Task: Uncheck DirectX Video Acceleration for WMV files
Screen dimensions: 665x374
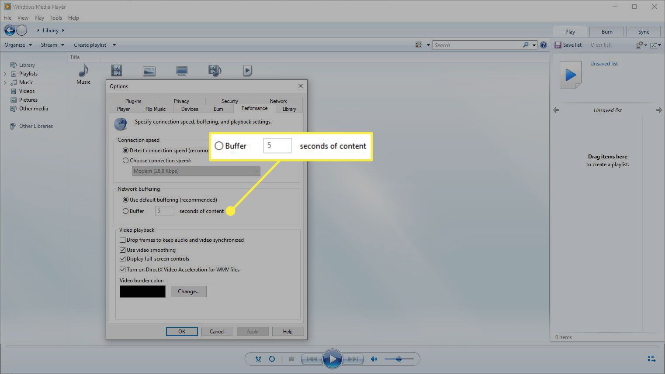Action: (x=123, y=270)
